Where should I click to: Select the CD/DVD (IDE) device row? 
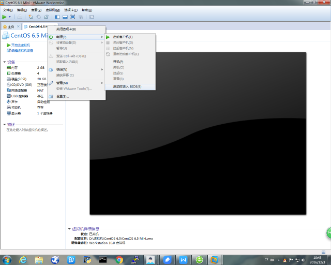click(27, 85)
